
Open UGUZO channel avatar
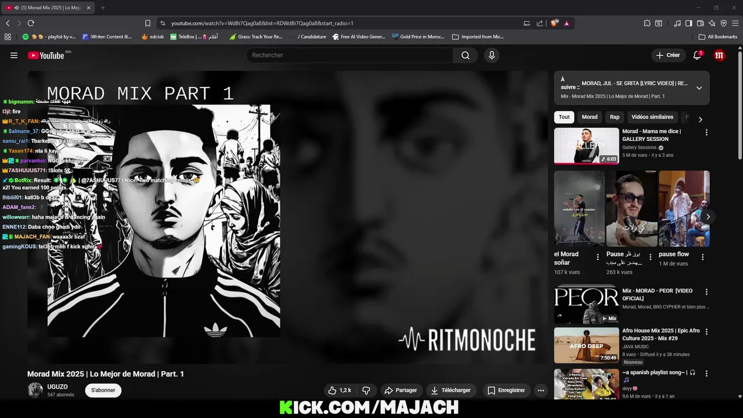[35, 390]
